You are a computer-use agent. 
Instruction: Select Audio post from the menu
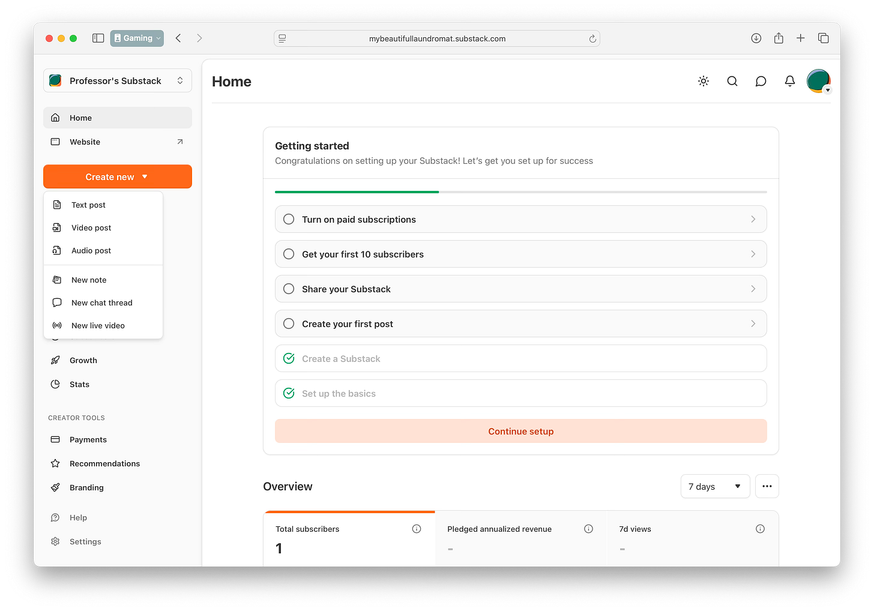coord(103,250)
